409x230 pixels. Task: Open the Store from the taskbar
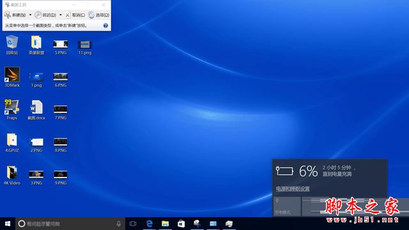pos(181,224)
